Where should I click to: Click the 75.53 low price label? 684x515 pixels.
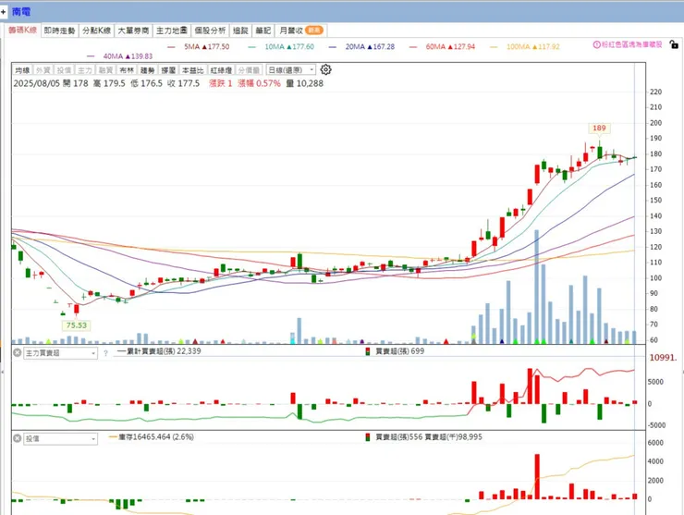click(x=77, y=325)
